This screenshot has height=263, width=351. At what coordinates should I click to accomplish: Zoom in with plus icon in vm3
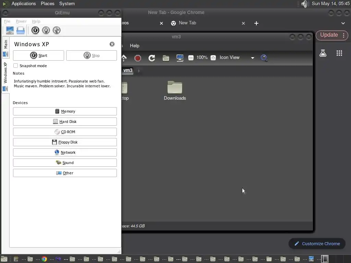pos(213,58)
